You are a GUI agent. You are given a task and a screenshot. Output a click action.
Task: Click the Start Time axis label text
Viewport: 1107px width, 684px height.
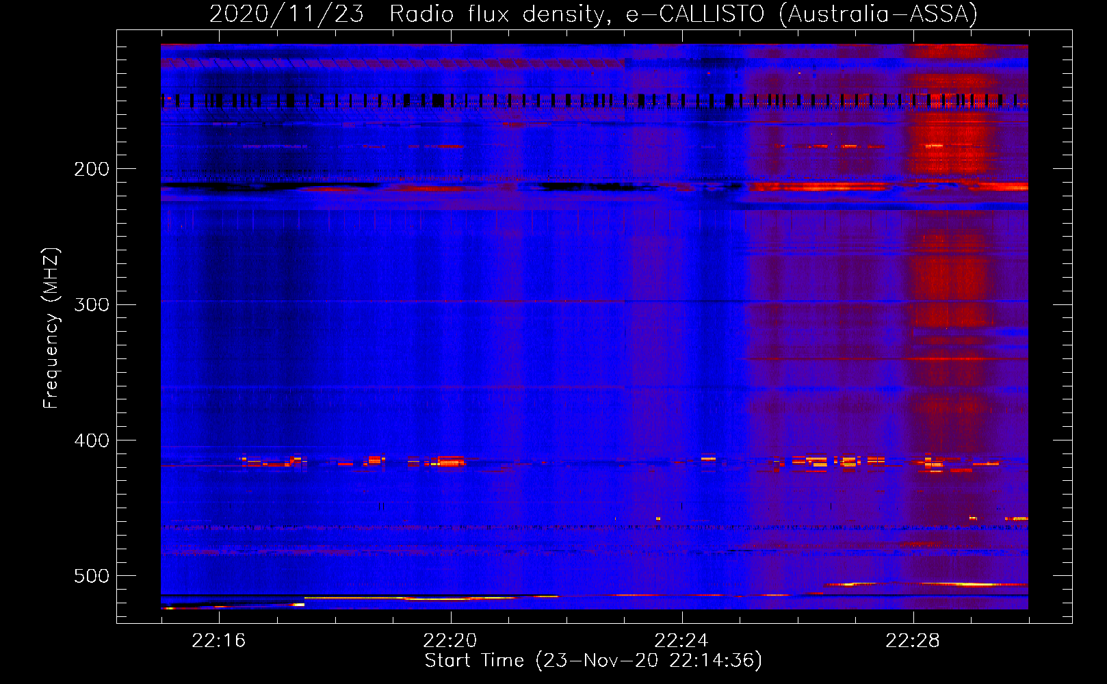[x=593, y=661]
